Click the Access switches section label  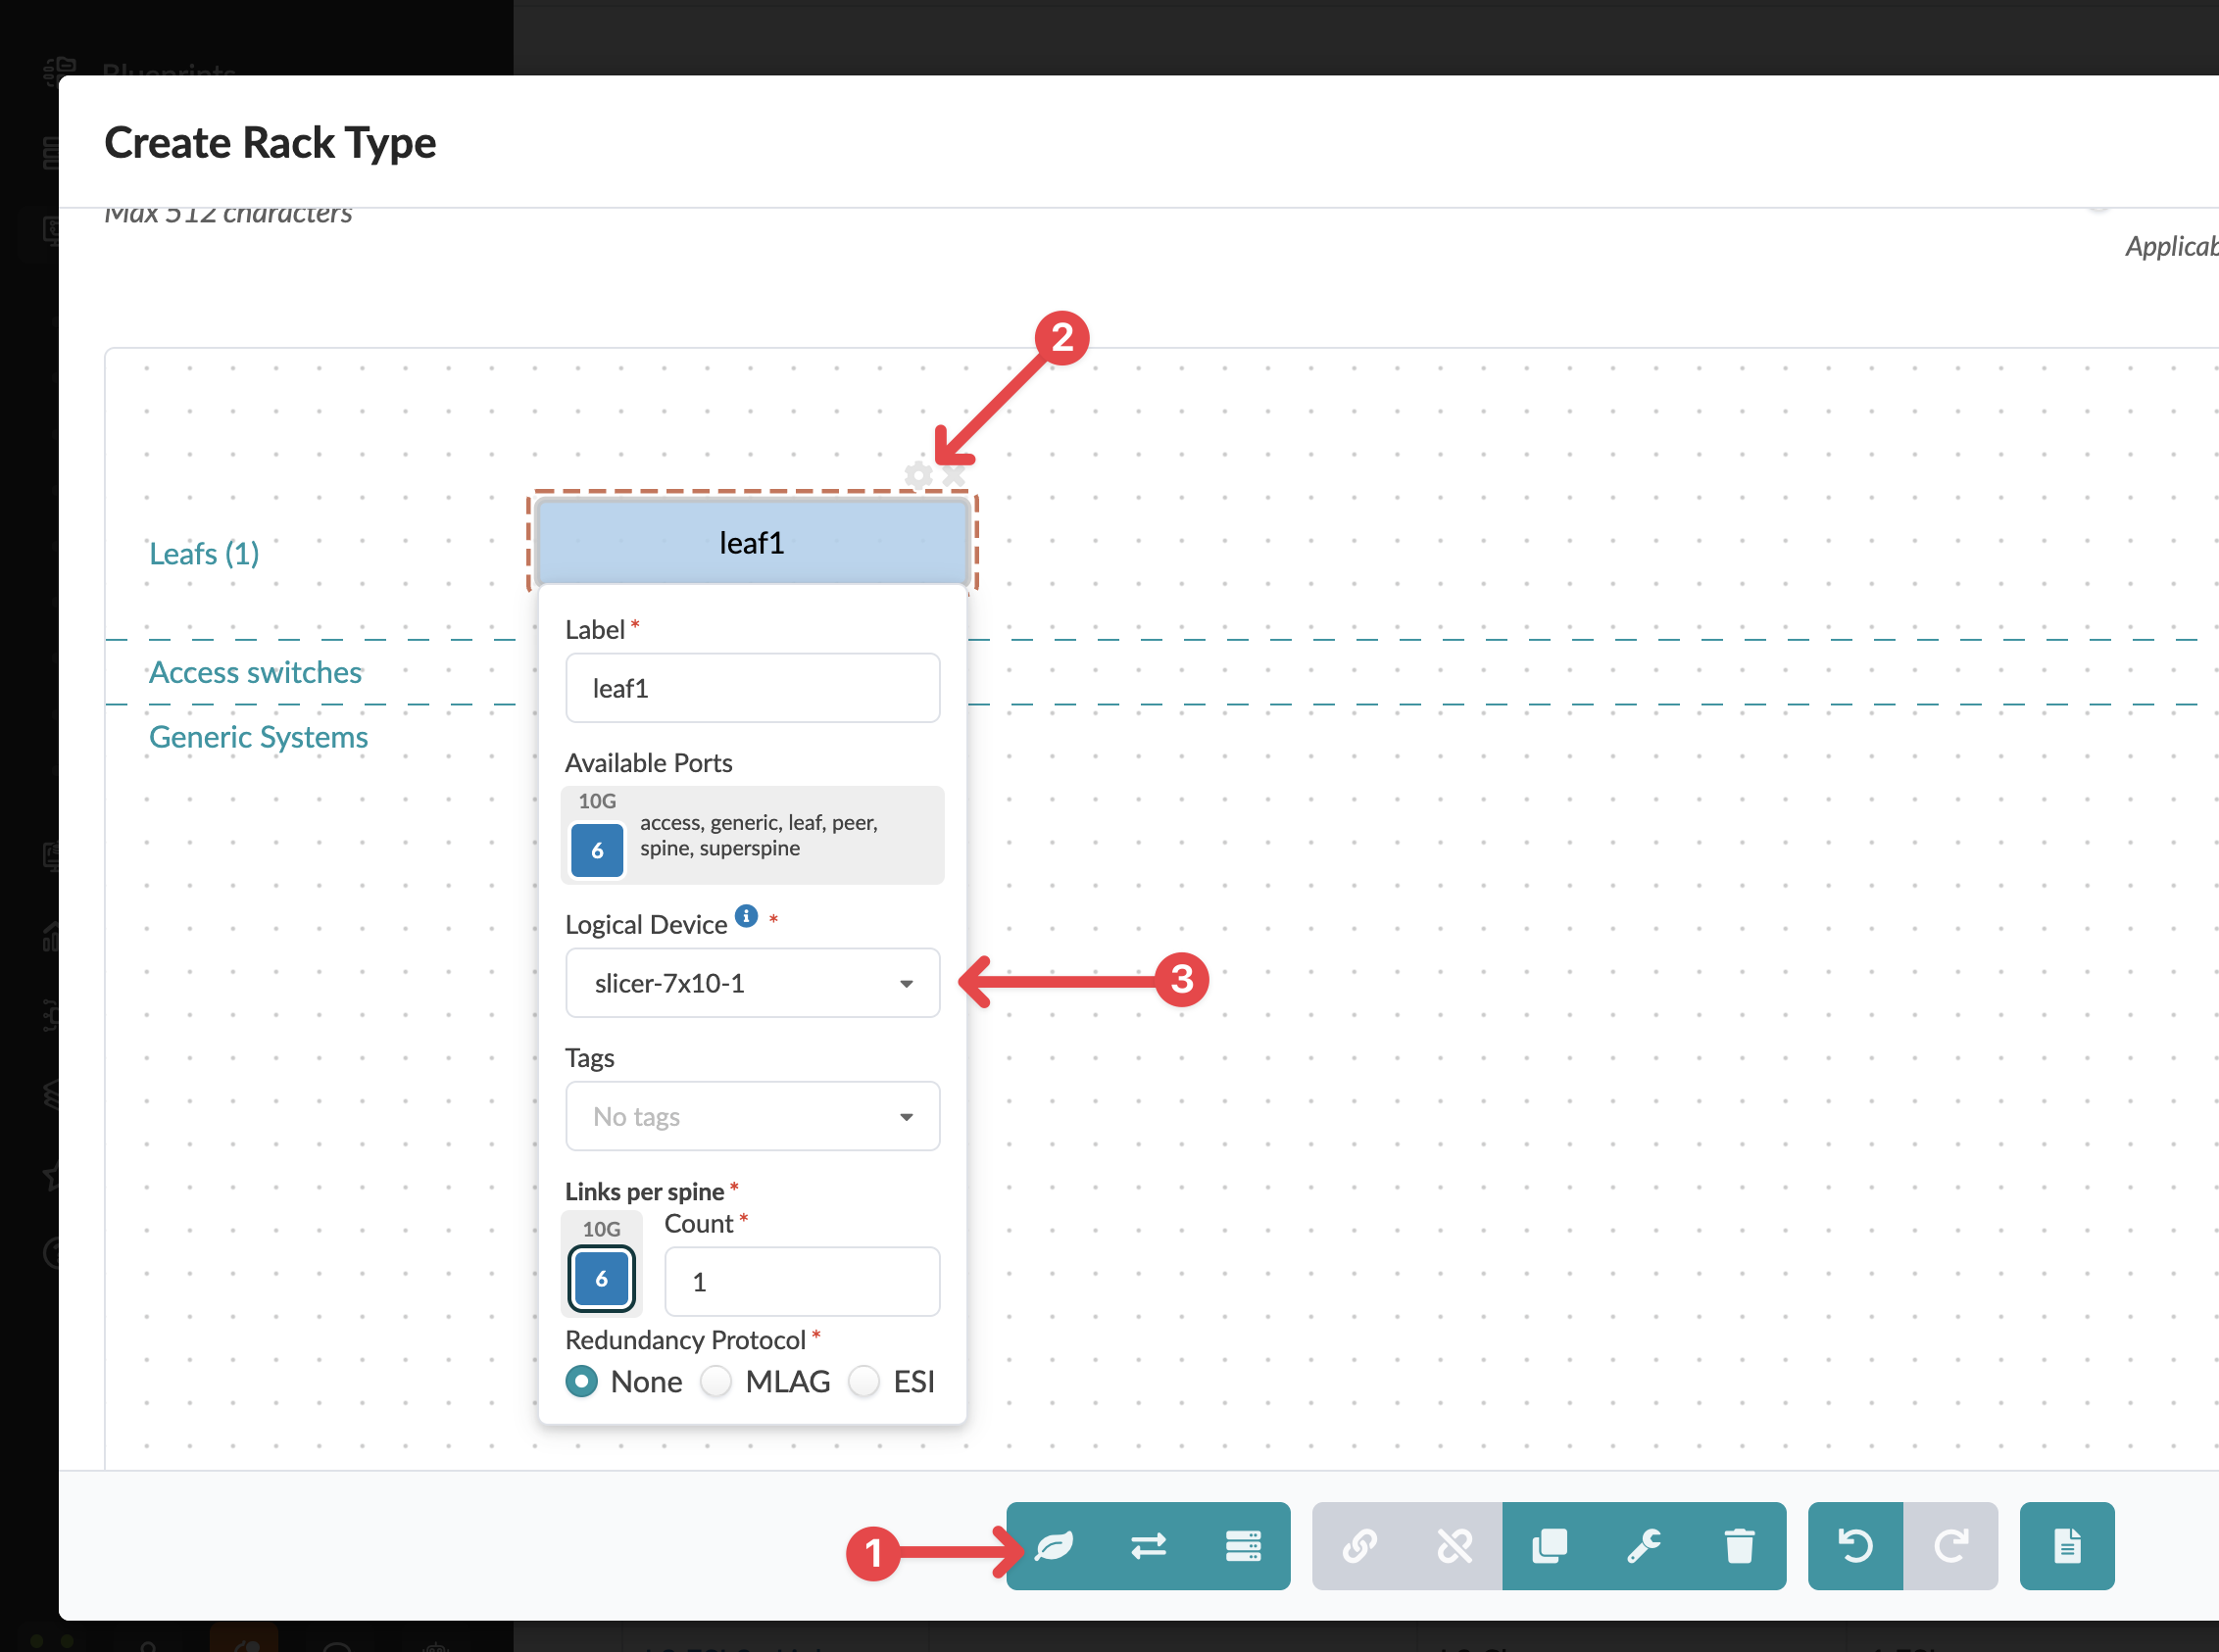tap(255, 672)
